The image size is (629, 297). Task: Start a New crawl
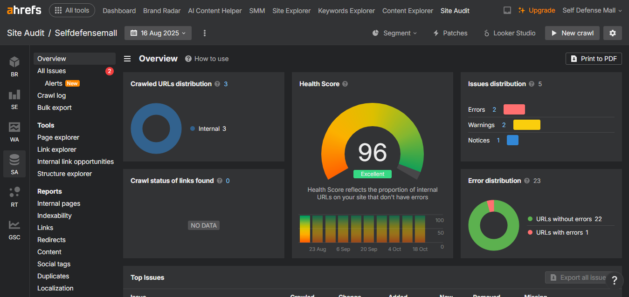pyautogui.click(x=572, y=33)
